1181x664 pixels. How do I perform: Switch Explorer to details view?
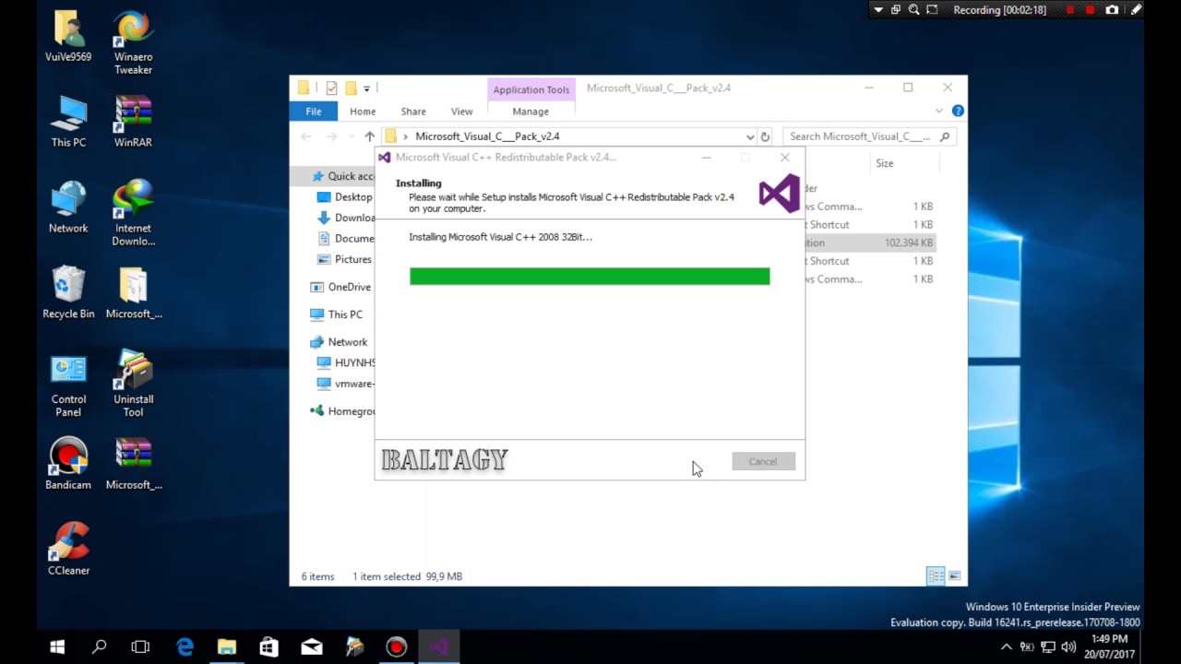(936, 576)
